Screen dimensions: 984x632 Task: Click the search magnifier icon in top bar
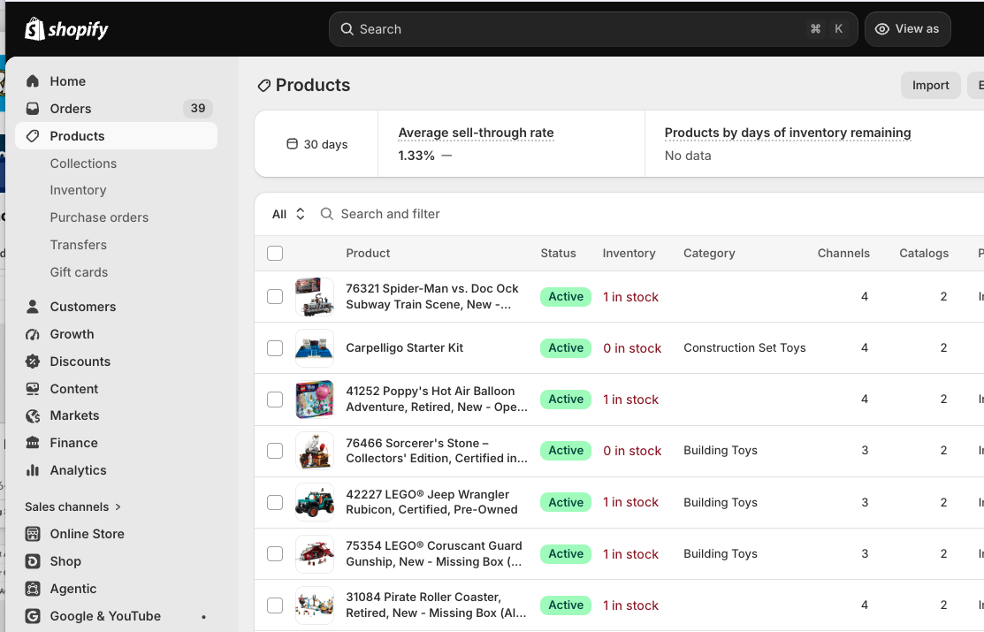click(x=347, y=29)
